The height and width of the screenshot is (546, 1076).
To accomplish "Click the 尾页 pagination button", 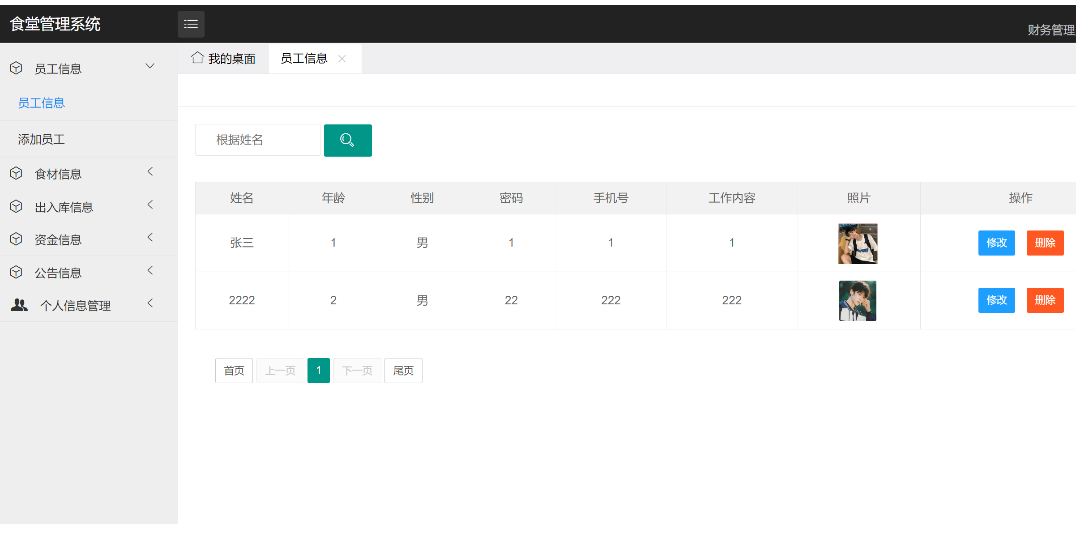I will (x=403, y=371).
